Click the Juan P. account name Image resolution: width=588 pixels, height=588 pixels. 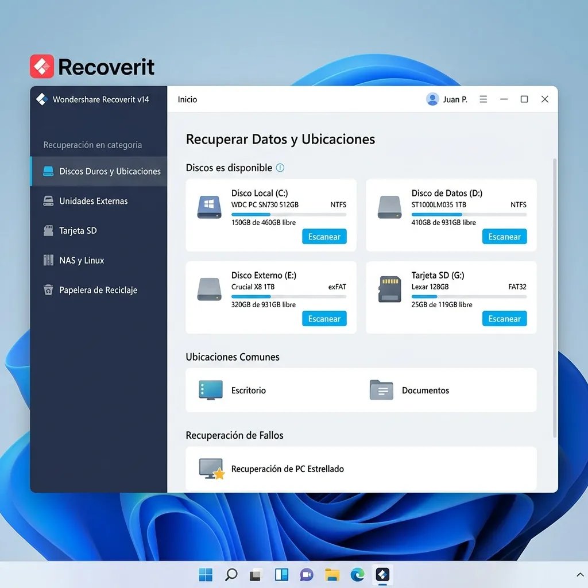pyautogui.click(x=455, y=99)
